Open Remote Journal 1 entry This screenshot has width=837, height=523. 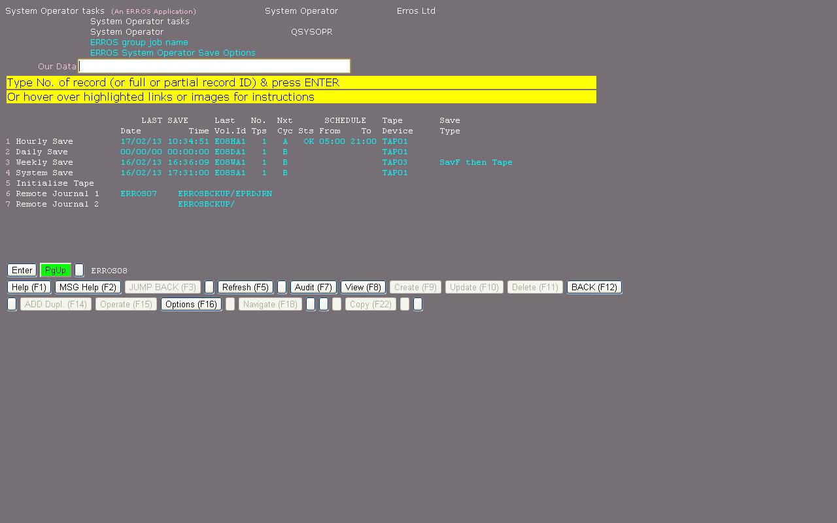pos(57,194)
